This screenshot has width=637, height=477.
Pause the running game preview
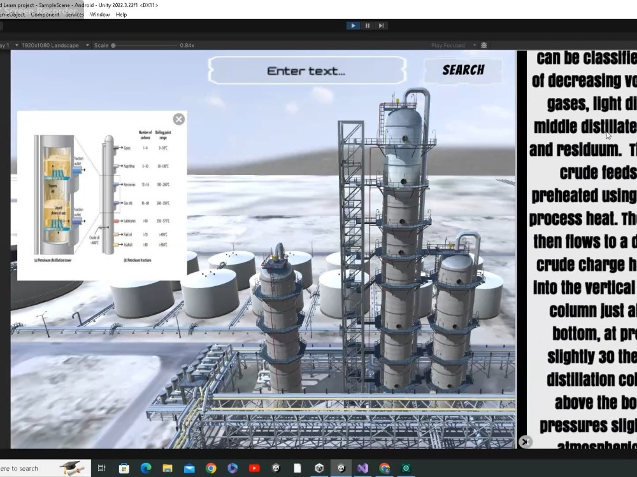[x=366, y=25]
